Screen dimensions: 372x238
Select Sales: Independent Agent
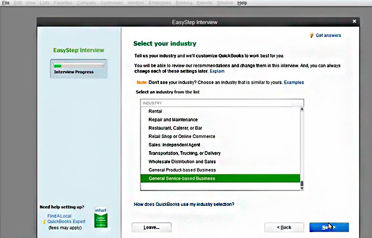(220, 145)
